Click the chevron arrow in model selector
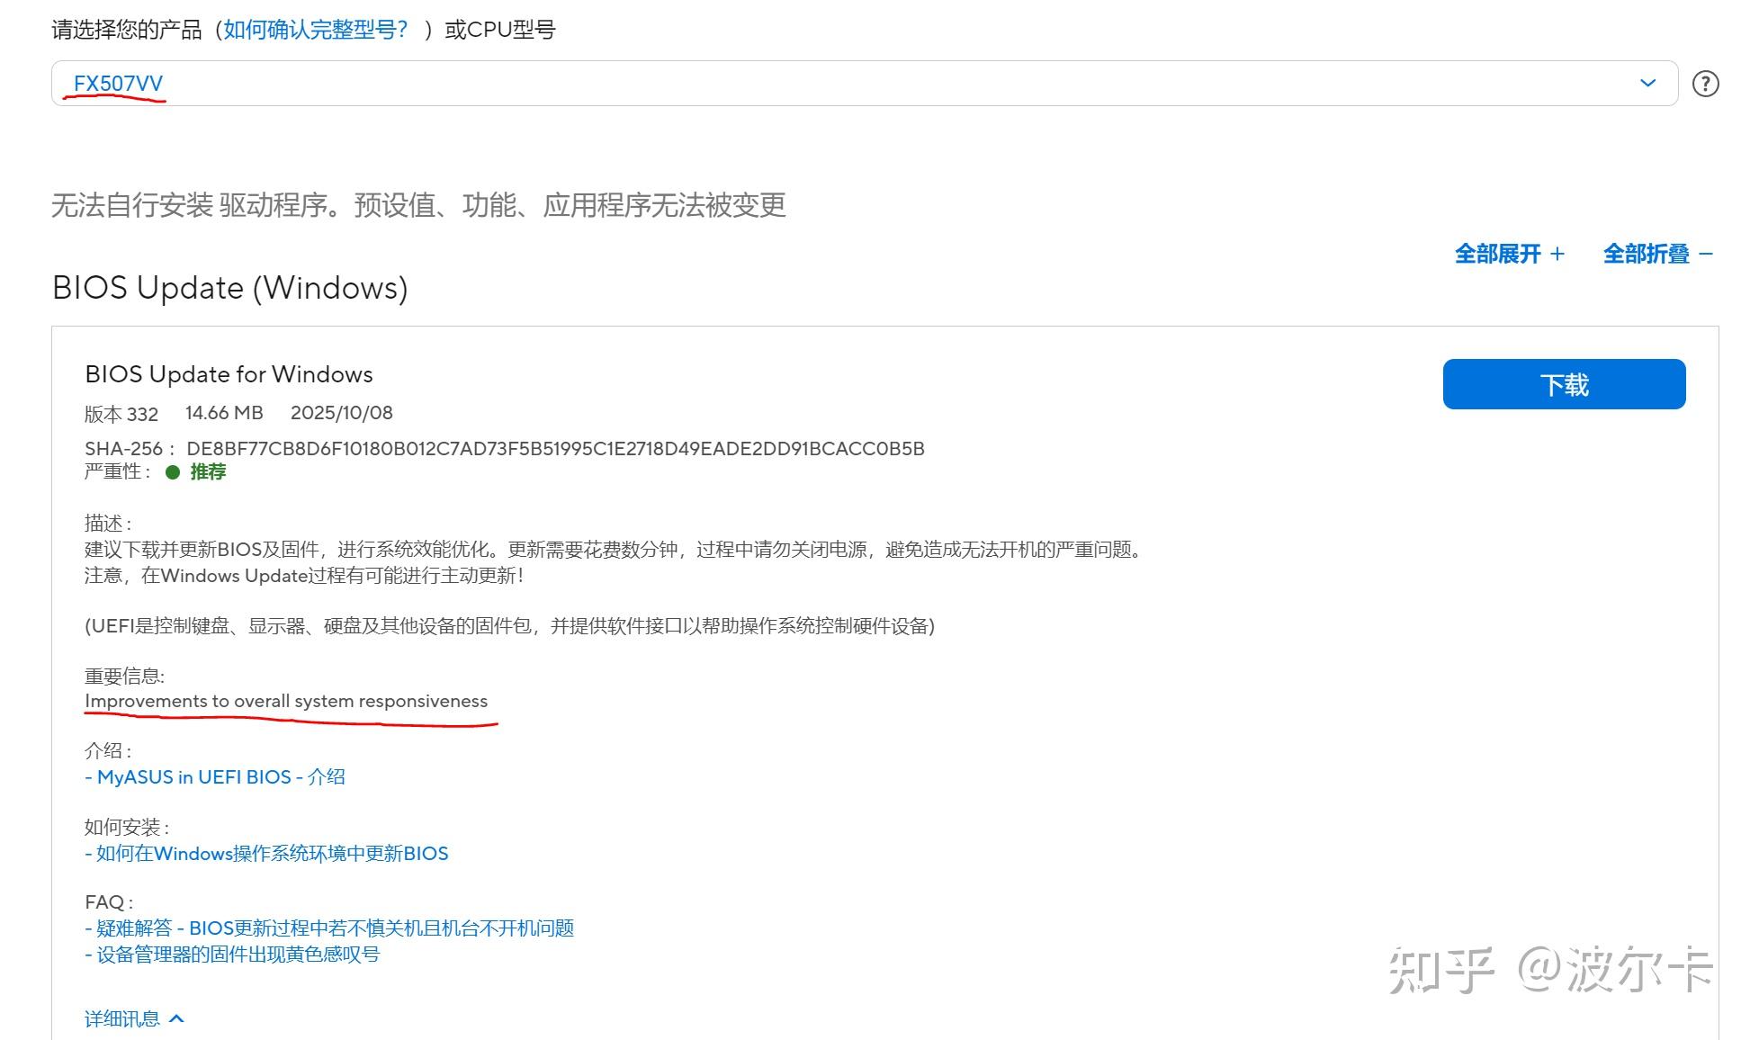The image size is (1759, 1040). (x=1647, y=83)
